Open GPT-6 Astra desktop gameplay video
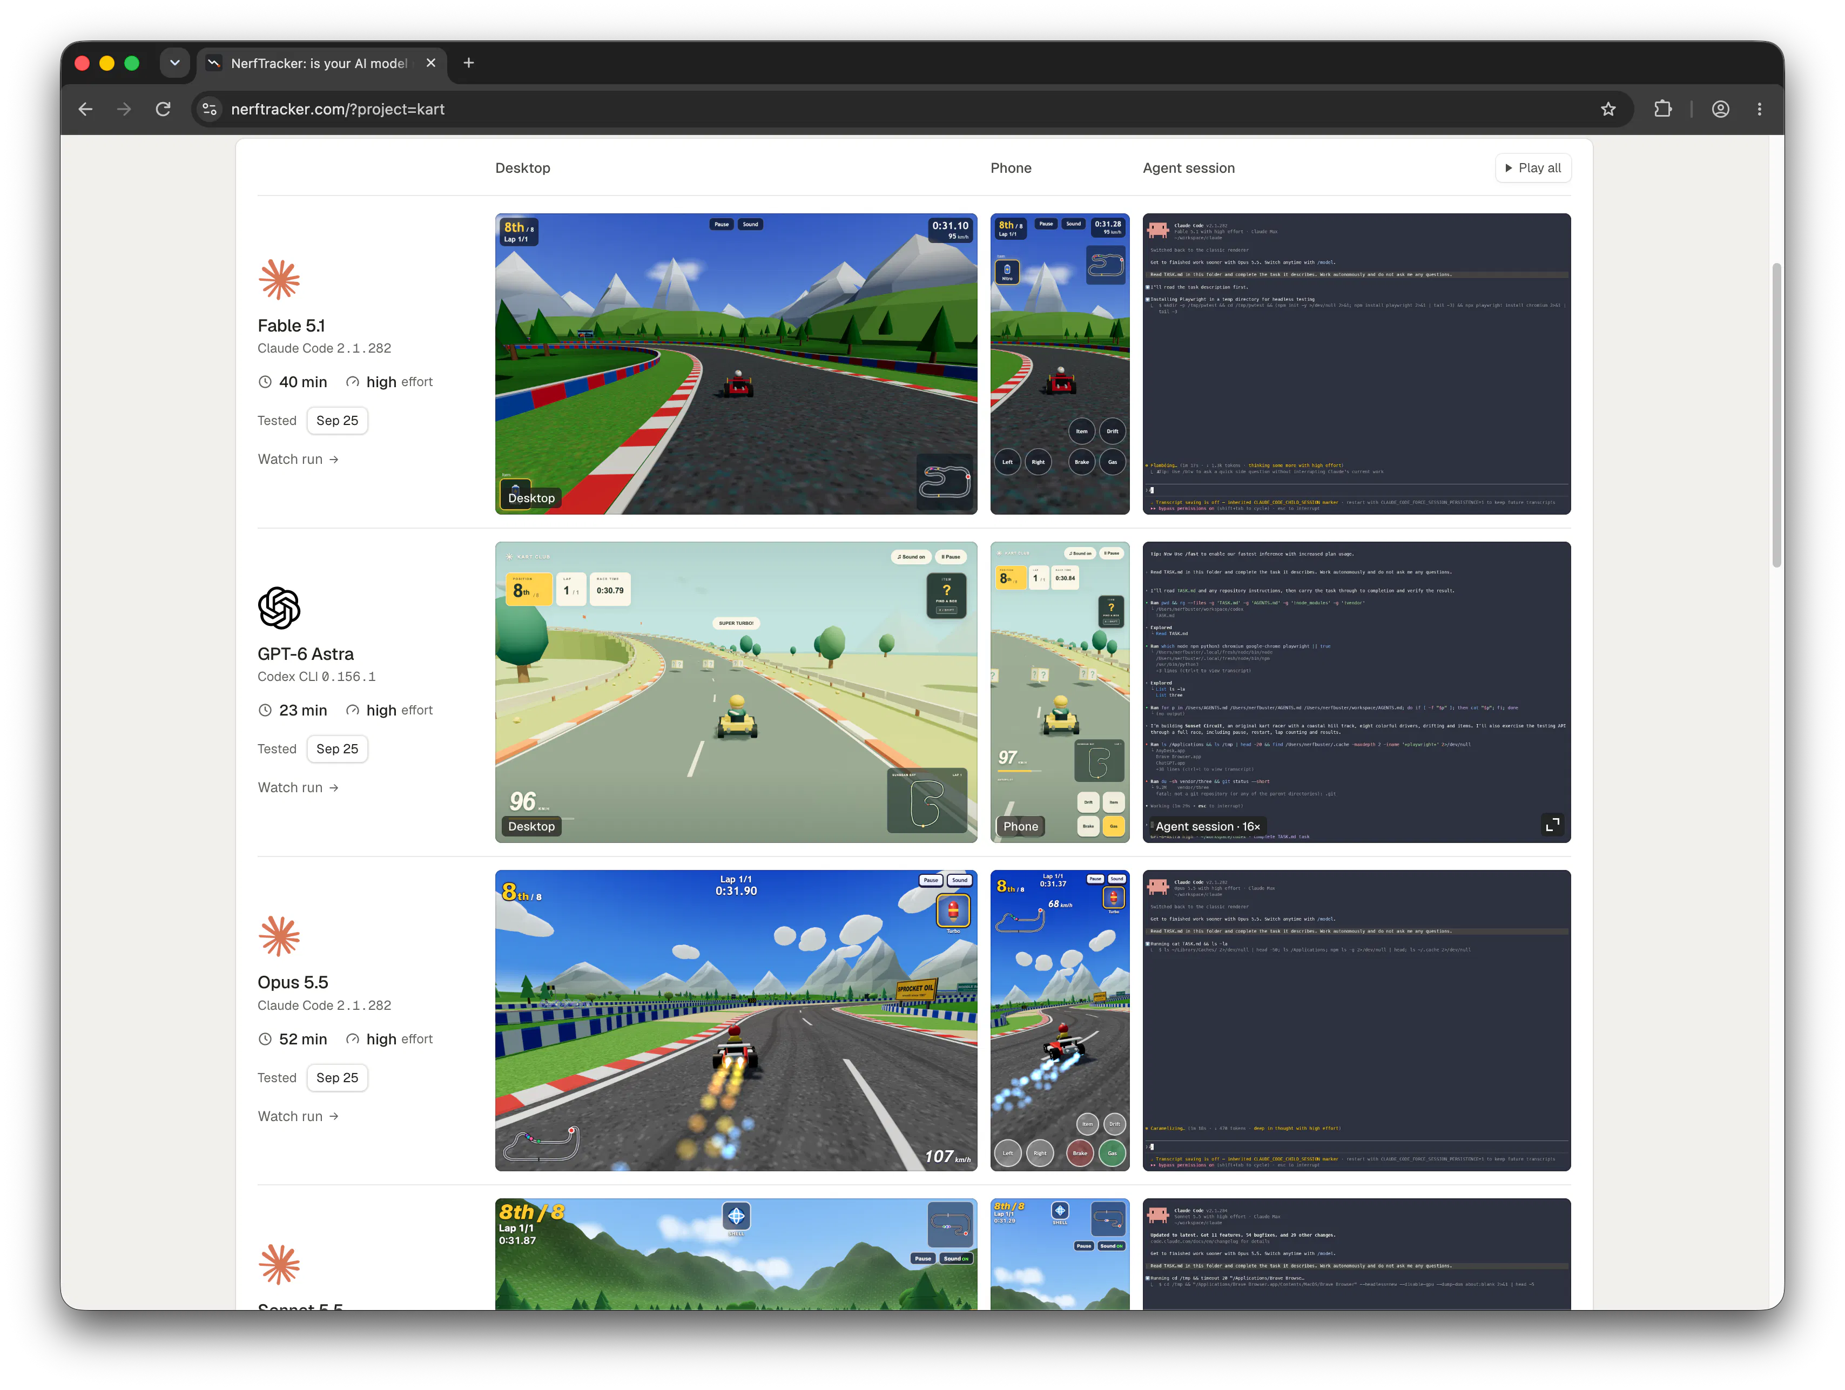 click(736, 692)
